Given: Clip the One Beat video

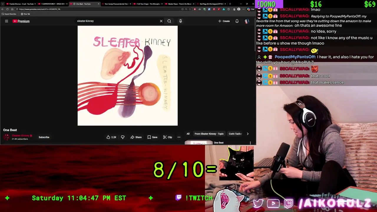Looking at the screenshot, I should click(168, 137).
